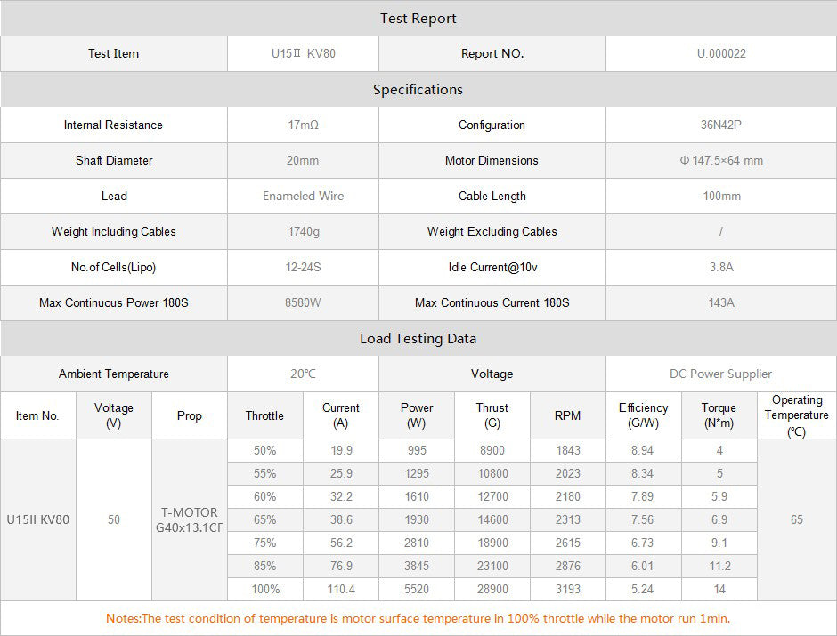This screenshot has width=837, height=636.
Task: Click the Internal Resistance label
Action: (113, 125)
